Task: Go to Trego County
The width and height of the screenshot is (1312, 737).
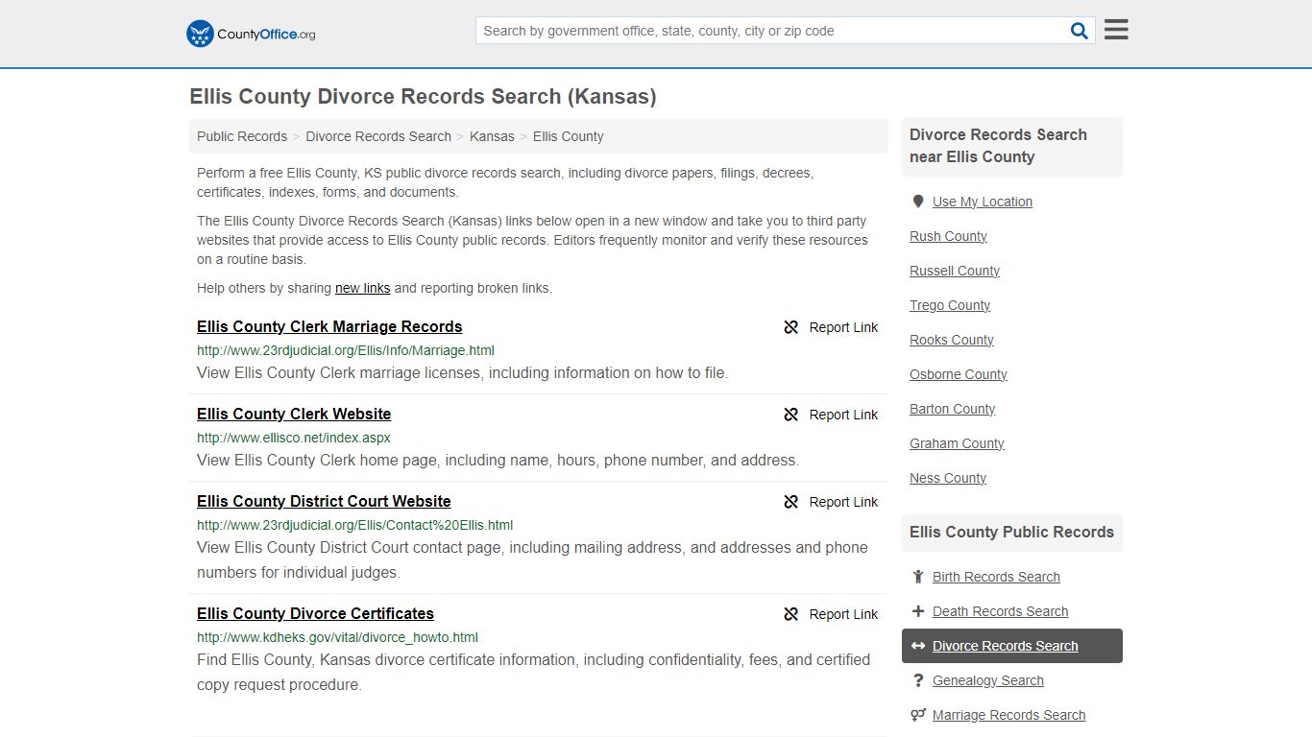Action: tap(950, 305)
